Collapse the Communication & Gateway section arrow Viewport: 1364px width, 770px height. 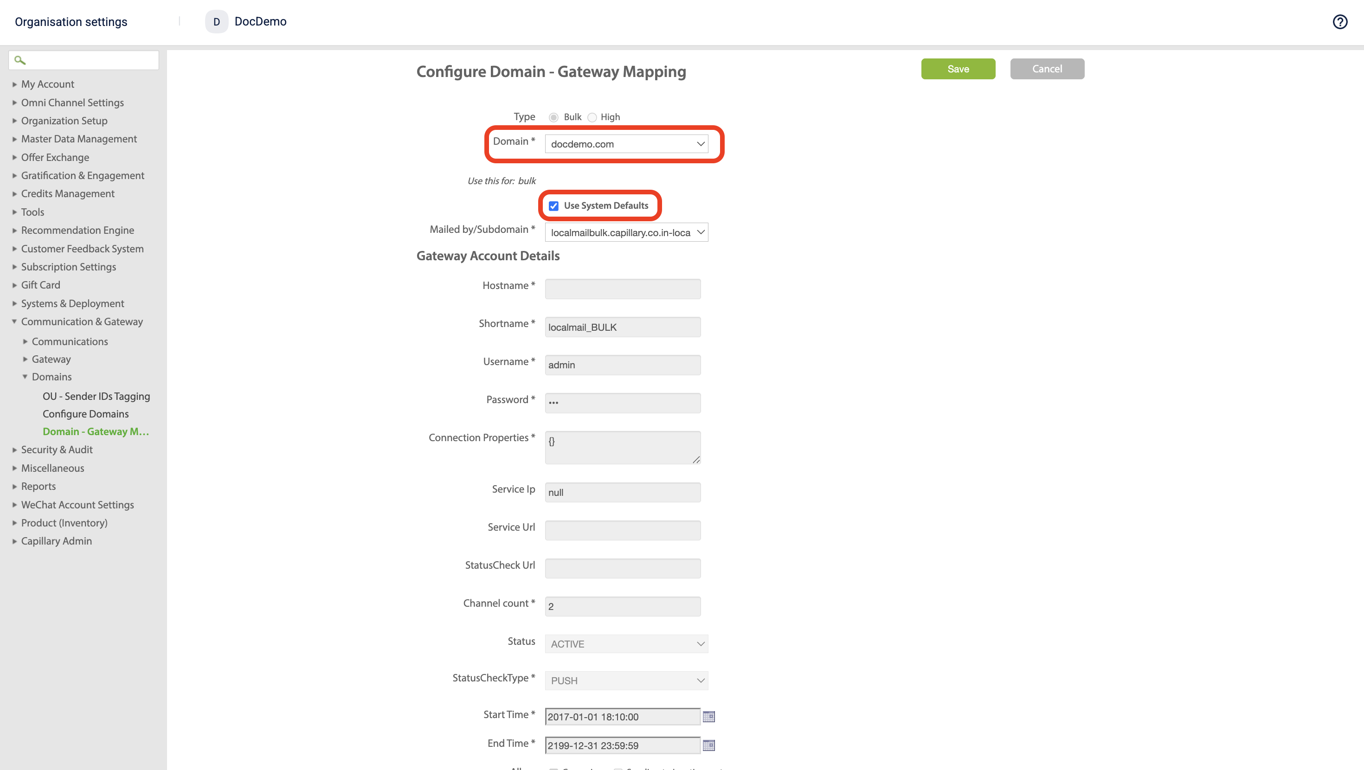click(14, 321)
